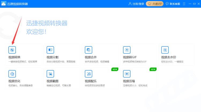Click the 视频去水印 title text

[169, 57]
